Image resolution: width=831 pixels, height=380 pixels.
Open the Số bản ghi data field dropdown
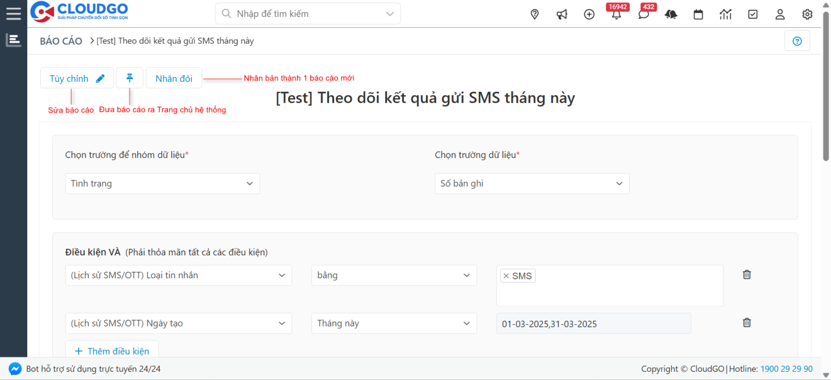click(532, 184)
